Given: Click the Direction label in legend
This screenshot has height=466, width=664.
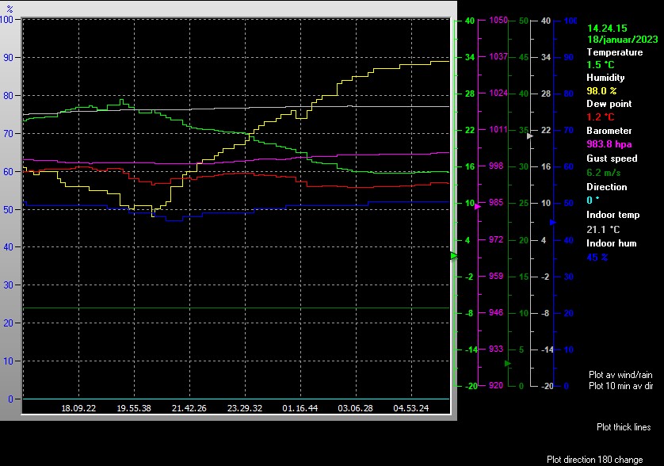Looking at the screenshot, I should [606, 187].
